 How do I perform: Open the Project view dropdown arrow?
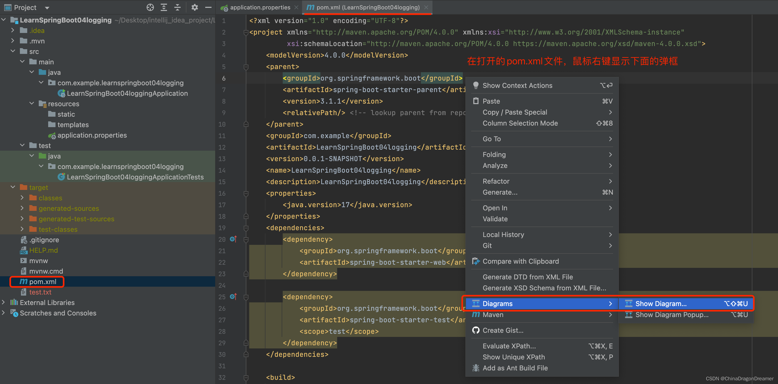click(47, 8)
